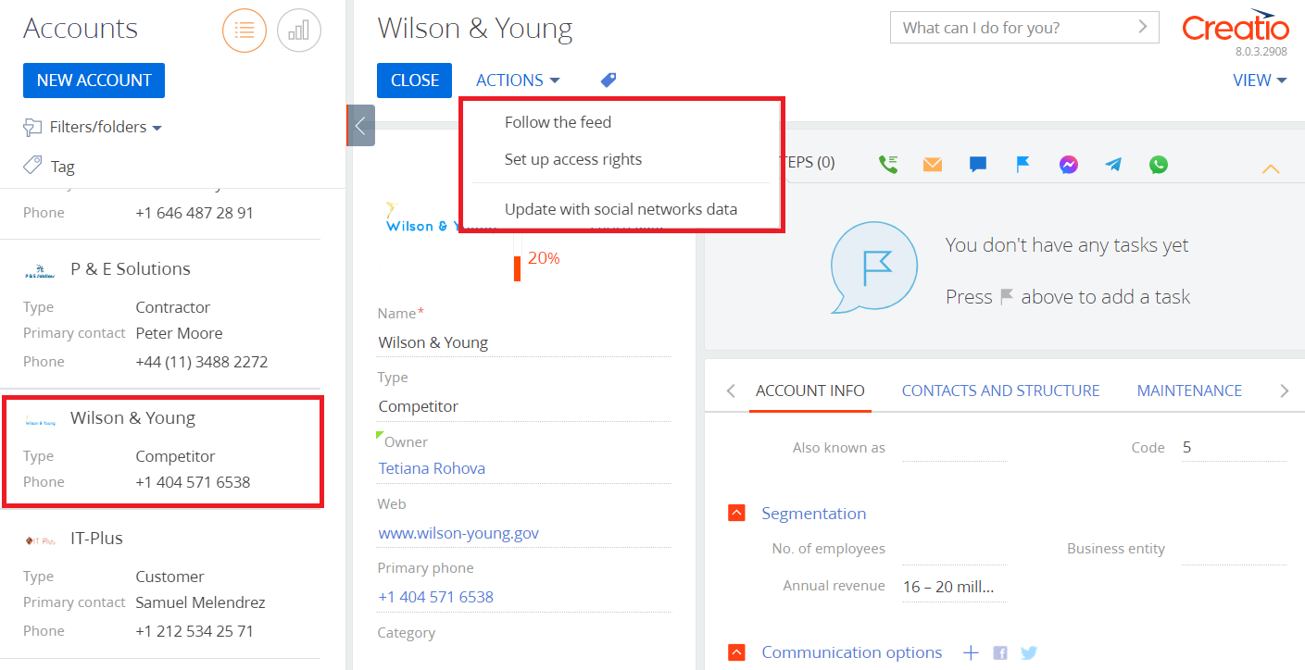
Task: Click the P & E Solutions logo
Action: click(x=41, y=271)
